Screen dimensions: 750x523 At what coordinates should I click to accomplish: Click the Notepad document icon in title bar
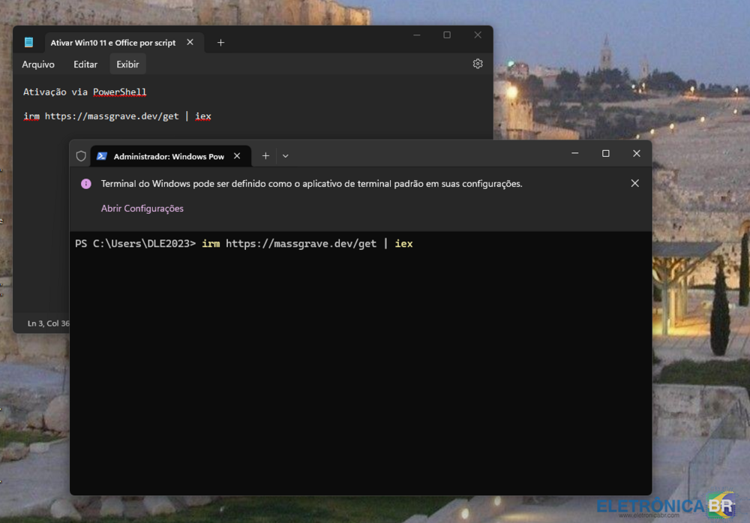pyautogui.click(x=28, y=43)
